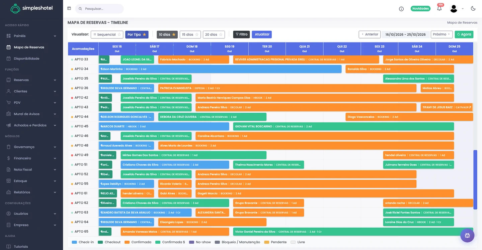Click the Novidades badge
Image resolution: width=482 pixels, height=250 pixels.
420,9
